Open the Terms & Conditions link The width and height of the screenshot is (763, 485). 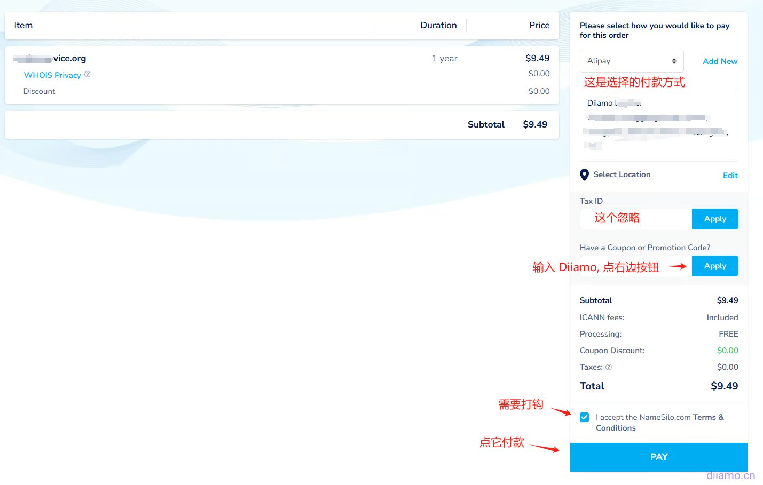(660, 423)
